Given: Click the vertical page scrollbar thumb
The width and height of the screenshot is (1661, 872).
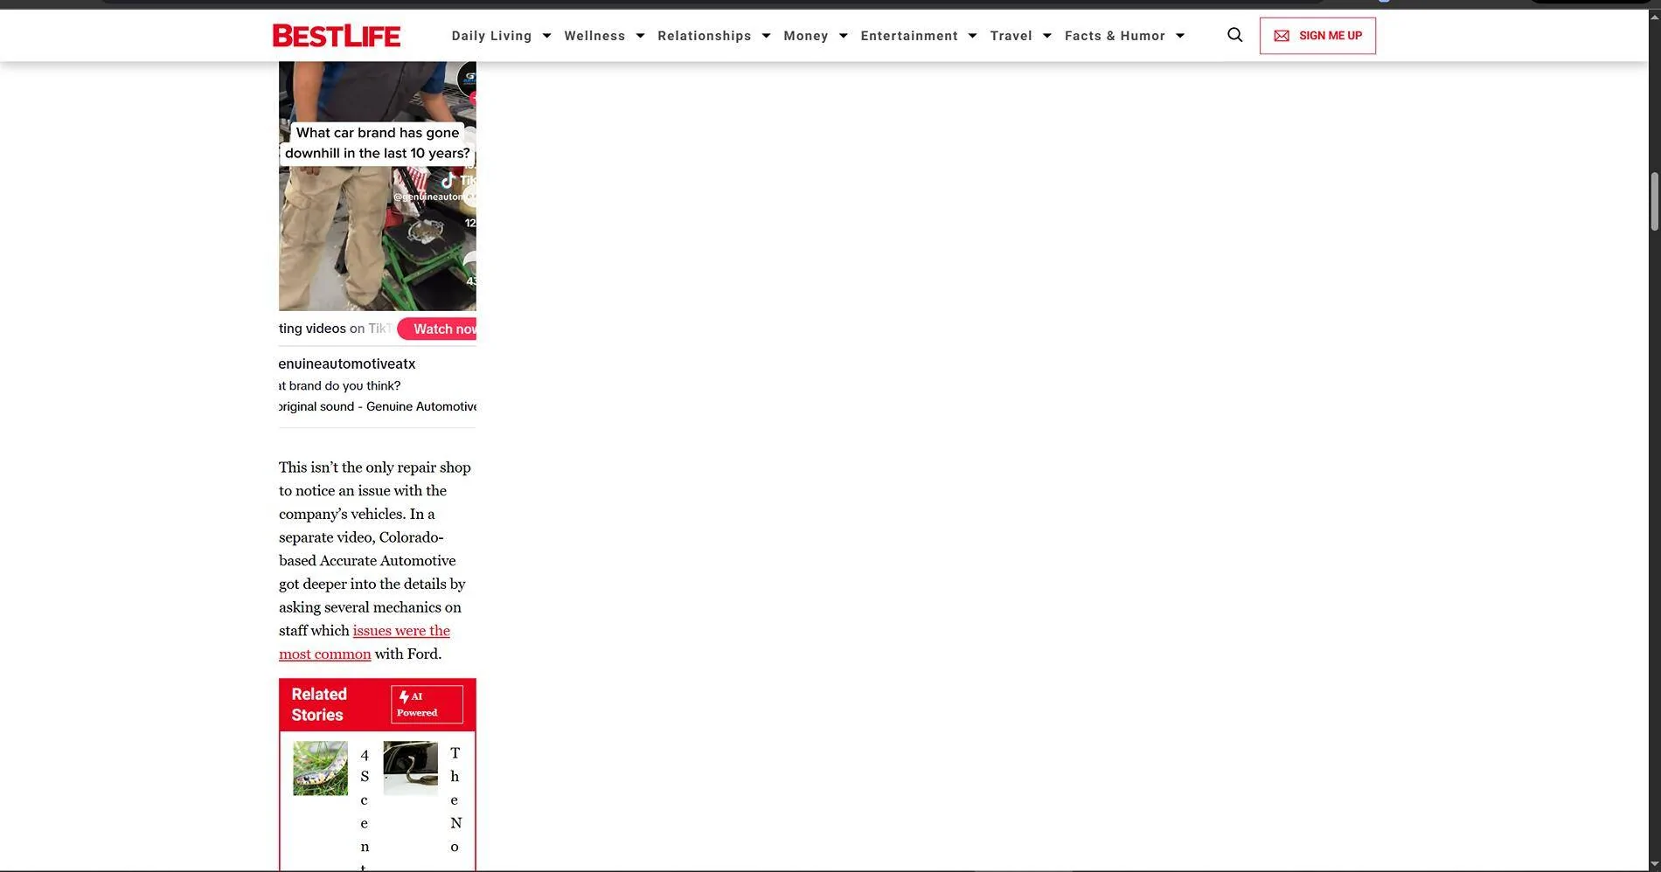Looking at the screenshot, I should (x=1653, y=202).
